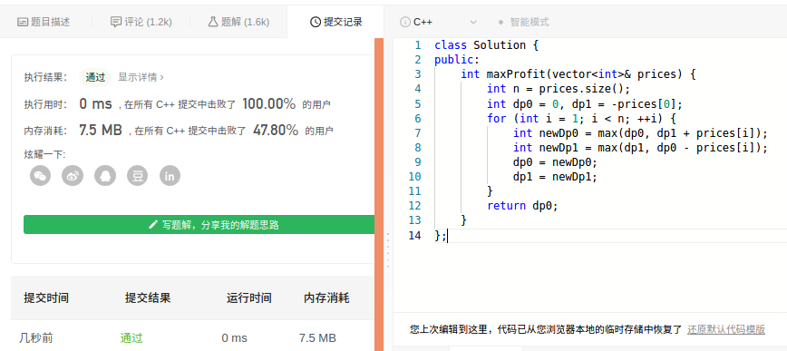Click line 10 dp1 = newDp1
787x351 pixels.
555,177
